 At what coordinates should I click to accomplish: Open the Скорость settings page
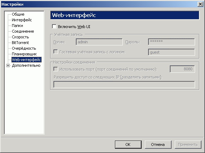pyautogui.click(x=20, y=37)
